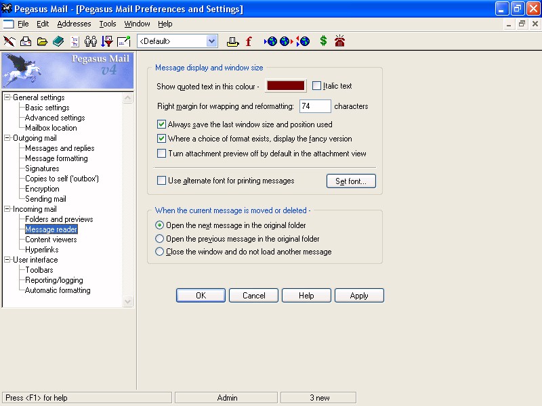Open Toolbars settings
This screenshot has height=406, width=542.
39,270
